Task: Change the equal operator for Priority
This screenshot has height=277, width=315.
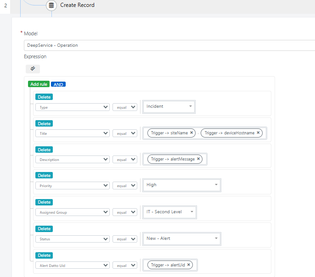Action: [125, 186]
